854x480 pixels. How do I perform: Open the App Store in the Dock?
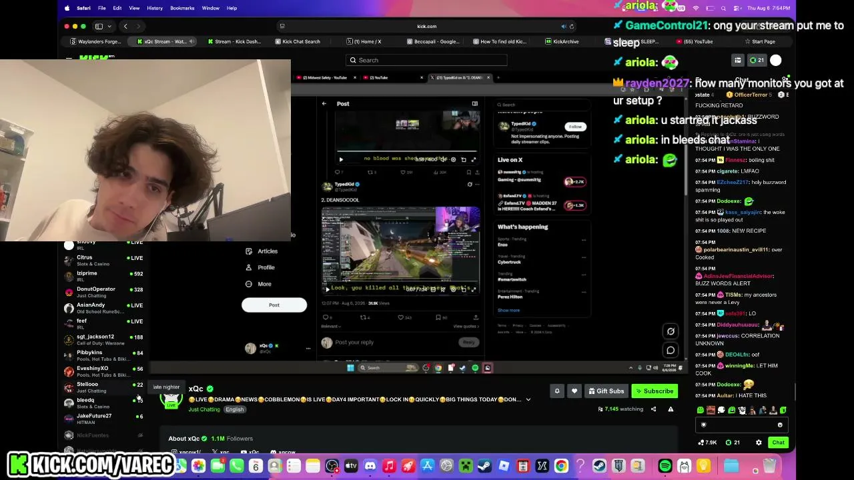(x=428, y=466)
